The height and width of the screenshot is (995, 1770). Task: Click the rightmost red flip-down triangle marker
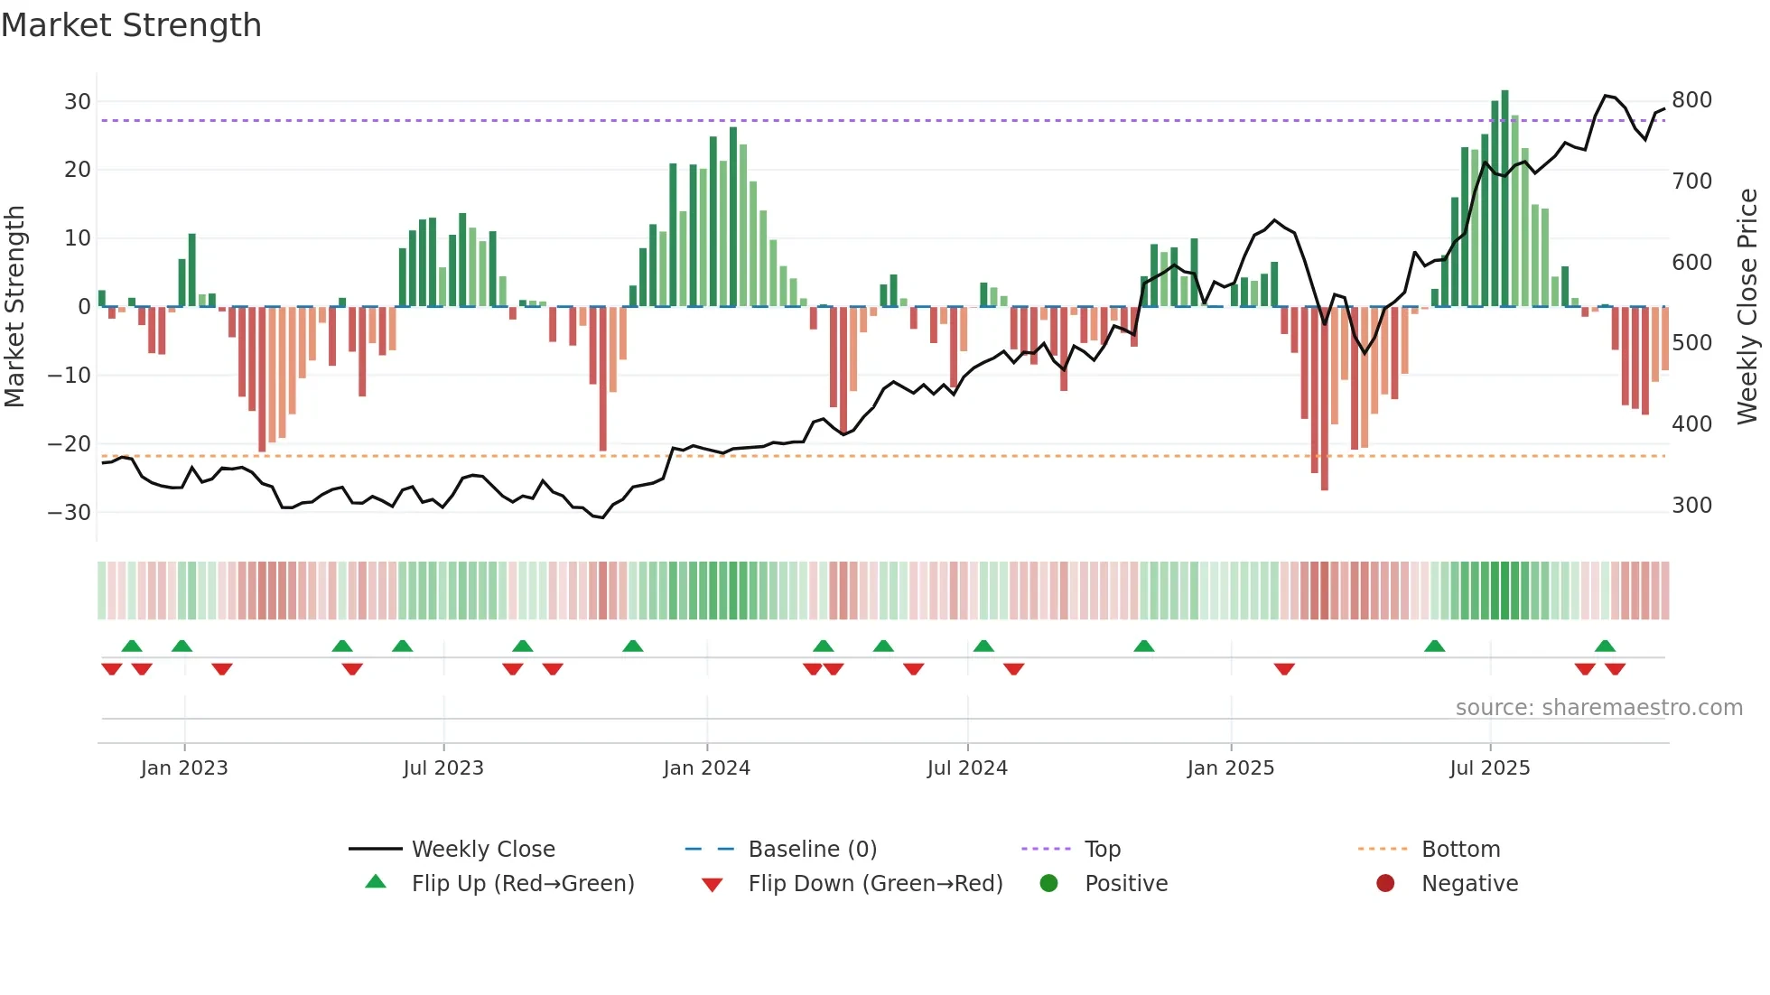click(1616, 669)
